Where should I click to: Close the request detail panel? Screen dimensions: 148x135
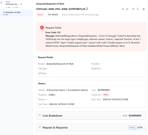pyautogui.click(x=144, y=9)
